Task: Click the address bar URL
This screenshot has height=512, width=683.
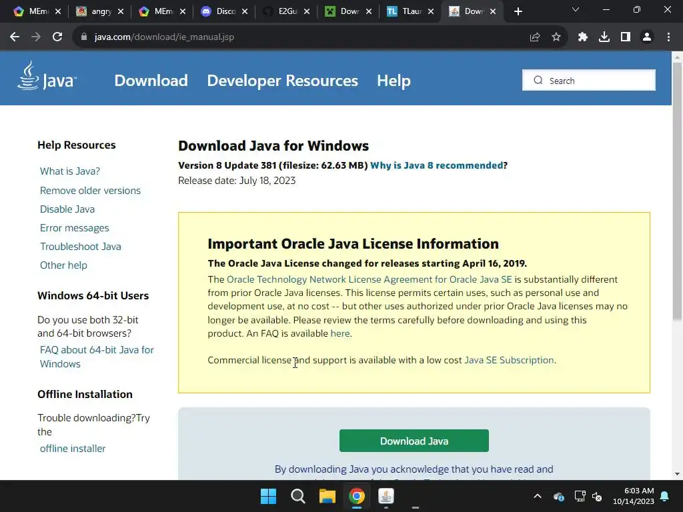Action: (164, 37)
